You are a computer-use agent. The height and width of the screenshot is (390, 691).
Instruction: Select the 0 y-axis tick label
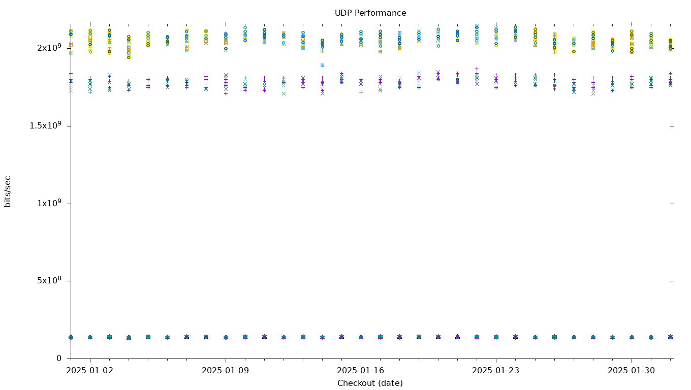59,359
